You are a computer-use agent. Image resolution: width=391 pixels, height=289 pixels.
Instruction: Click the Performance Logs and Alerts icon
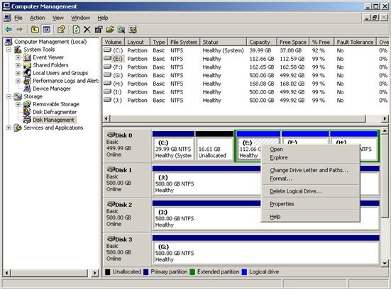pyautogui.click(x=27, y=81)
